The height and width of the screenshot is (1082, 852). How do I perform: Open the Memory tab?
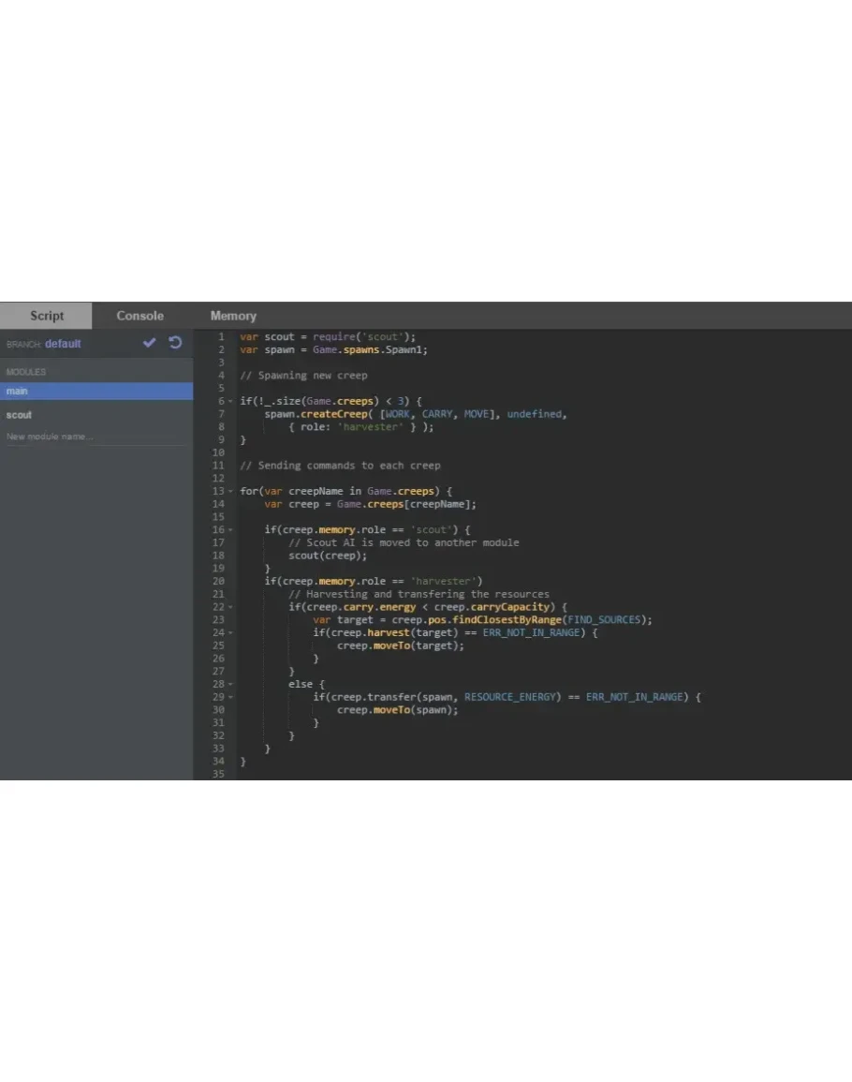(x=233, y=316)
